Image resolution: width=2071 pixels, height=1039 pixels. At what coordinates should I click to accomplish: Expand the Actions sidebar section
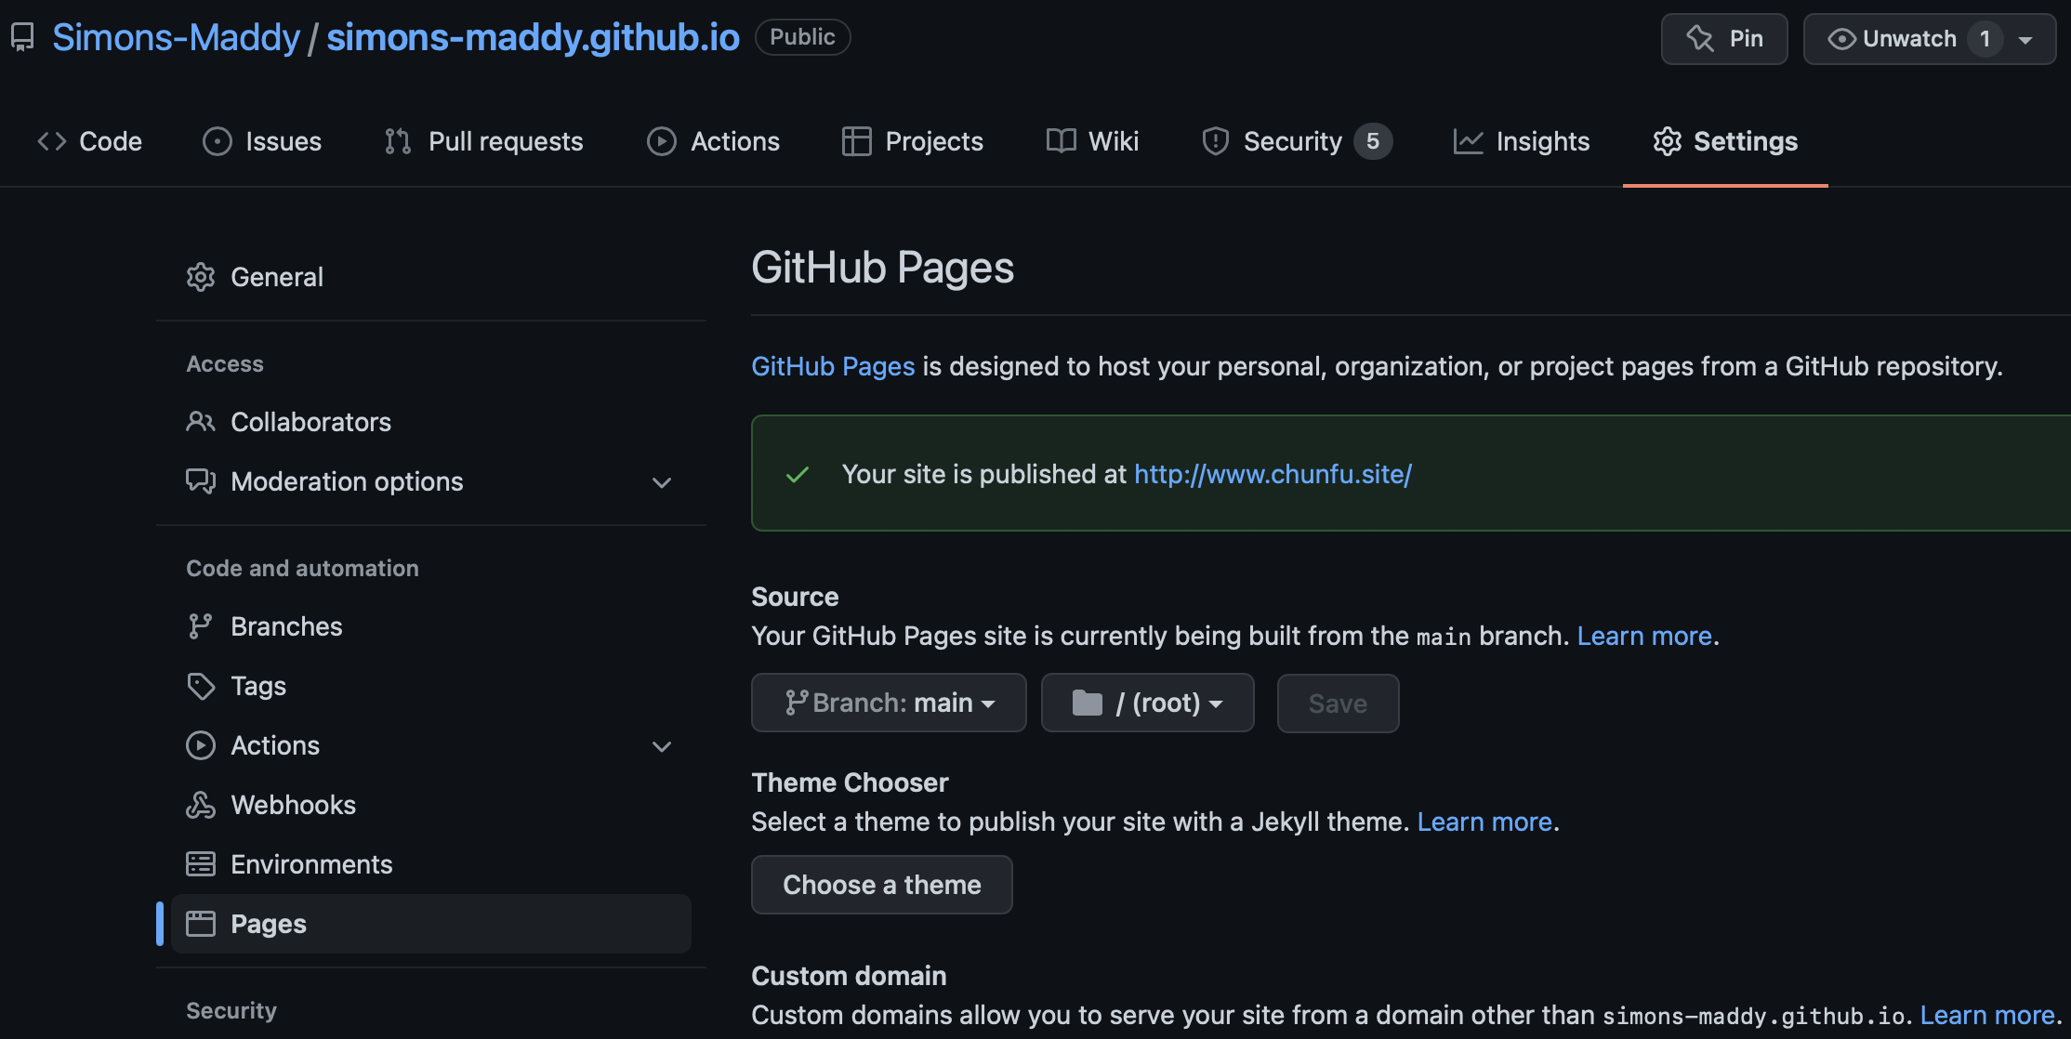point(660,744)
